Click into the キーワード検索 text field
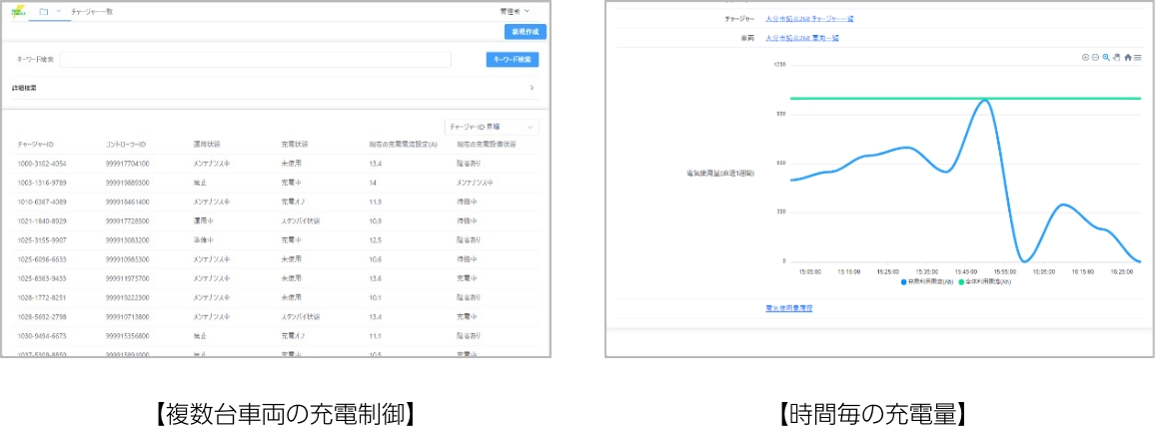Image resolution: width=1155 pixels, height=428 pixels. tap(255, 60)
